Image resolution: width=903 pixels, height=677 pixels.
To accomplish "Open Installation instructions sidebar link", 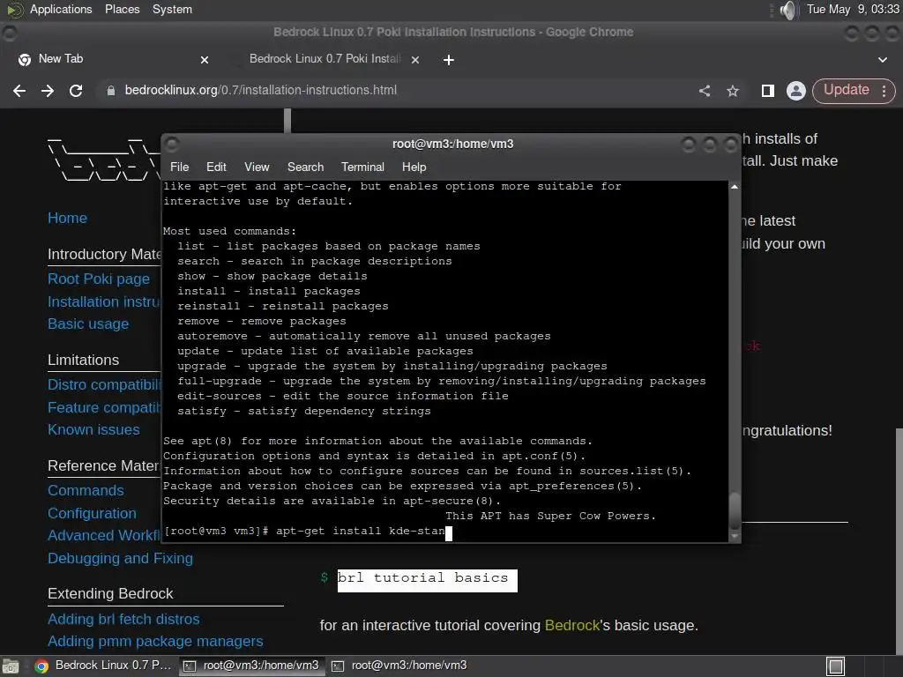I will tap(104, 301).
